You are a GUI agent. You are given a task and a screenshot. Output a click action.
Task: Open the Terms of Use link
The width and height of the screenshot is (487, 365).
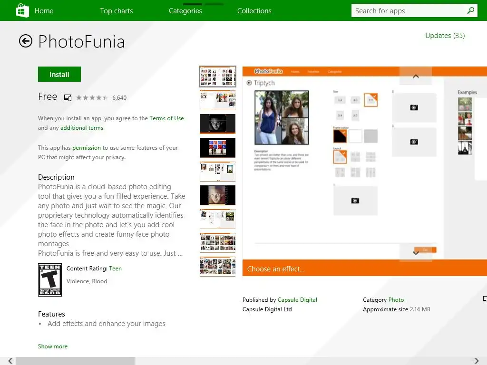click(x=166, y=118)
